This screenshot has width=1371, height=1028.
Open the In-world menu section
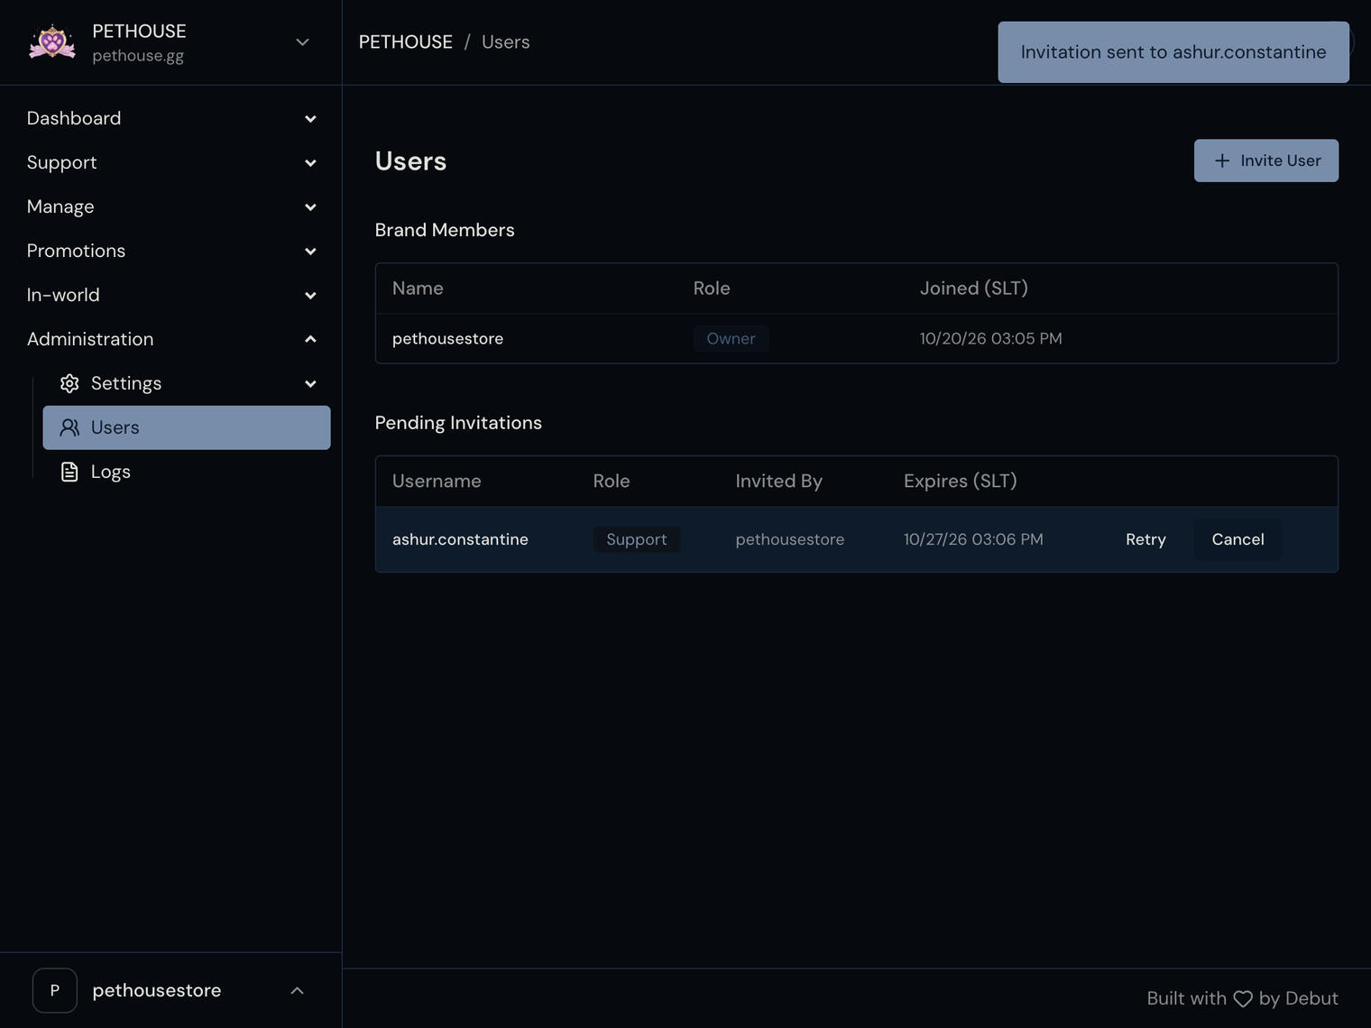point(171,295)
